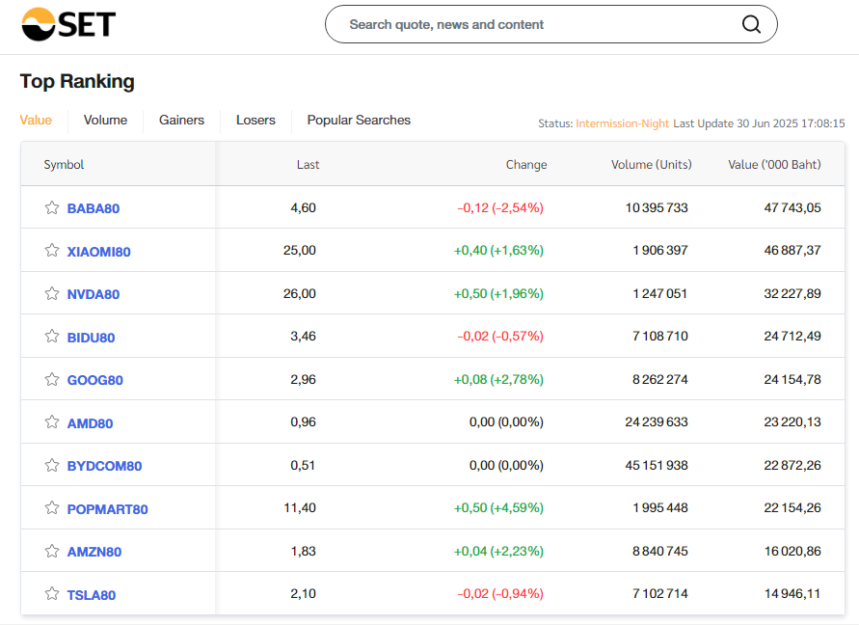Open the AMZN80 quote link
Viewport: 859px width, 625px height.
[x=94, y=552]
